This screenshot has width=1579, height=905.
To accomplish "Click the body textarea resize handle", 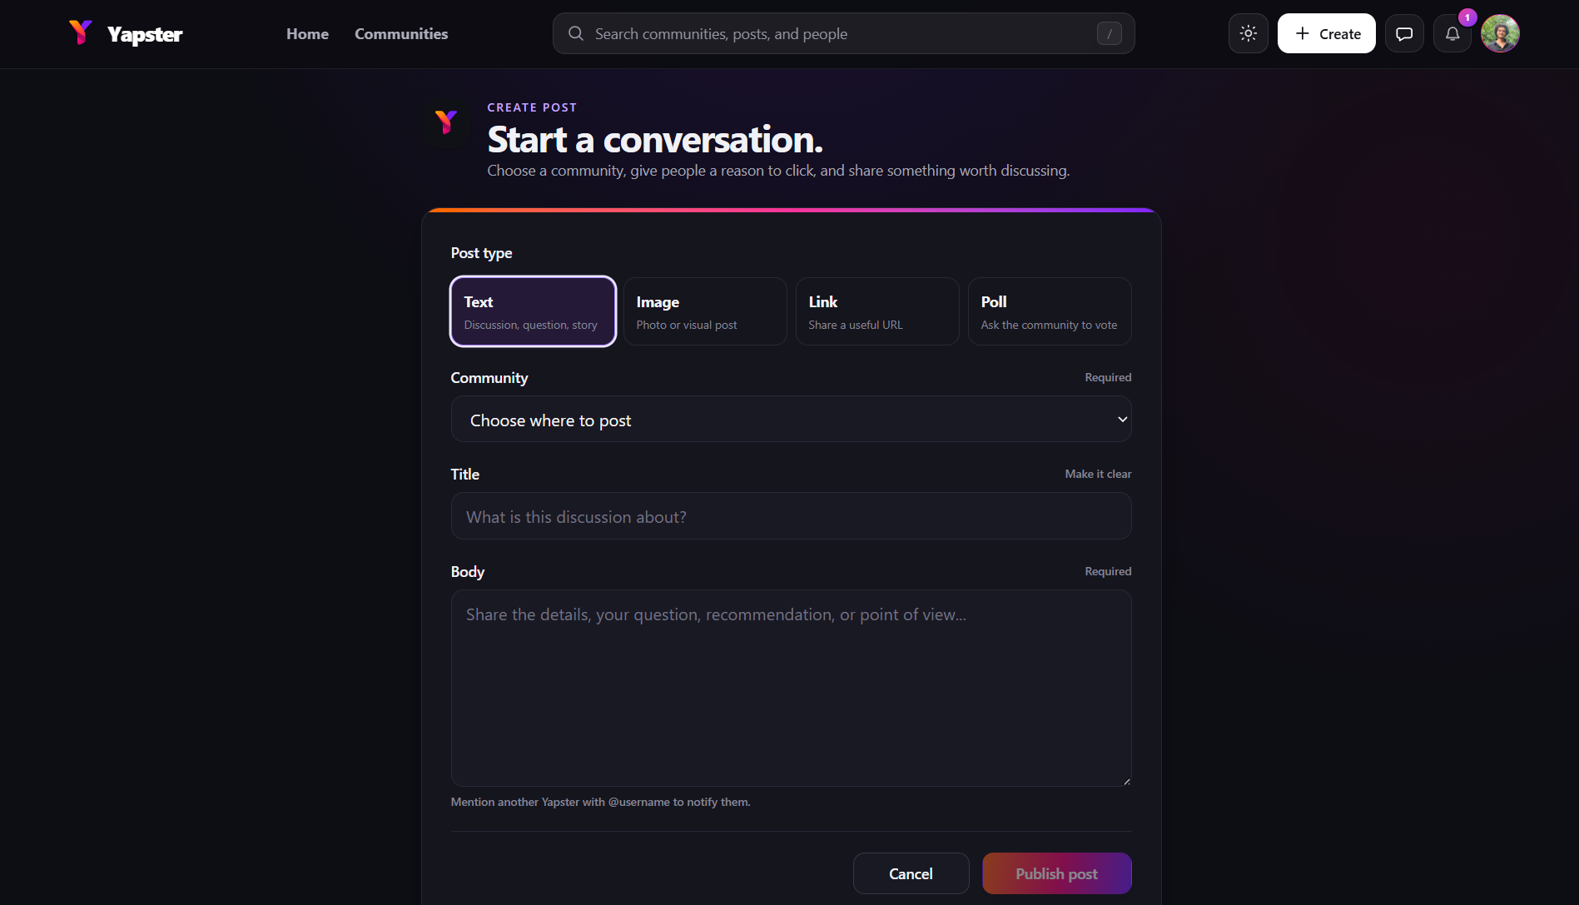I will click(x=1126, y=781).
